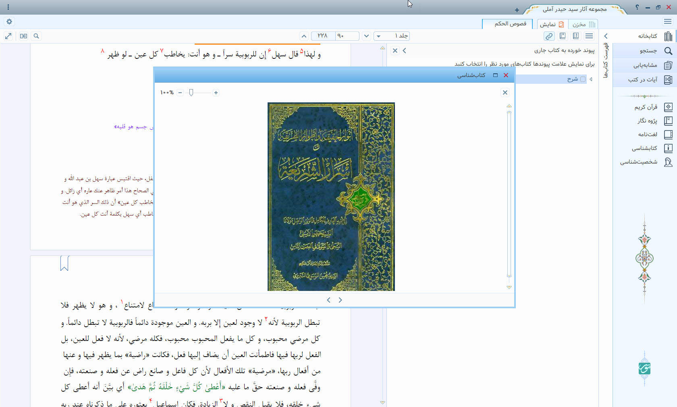The image size is (677, 407).
Task: Open the پژوه نگار sidebar item
Action: [x=654, y=121]
